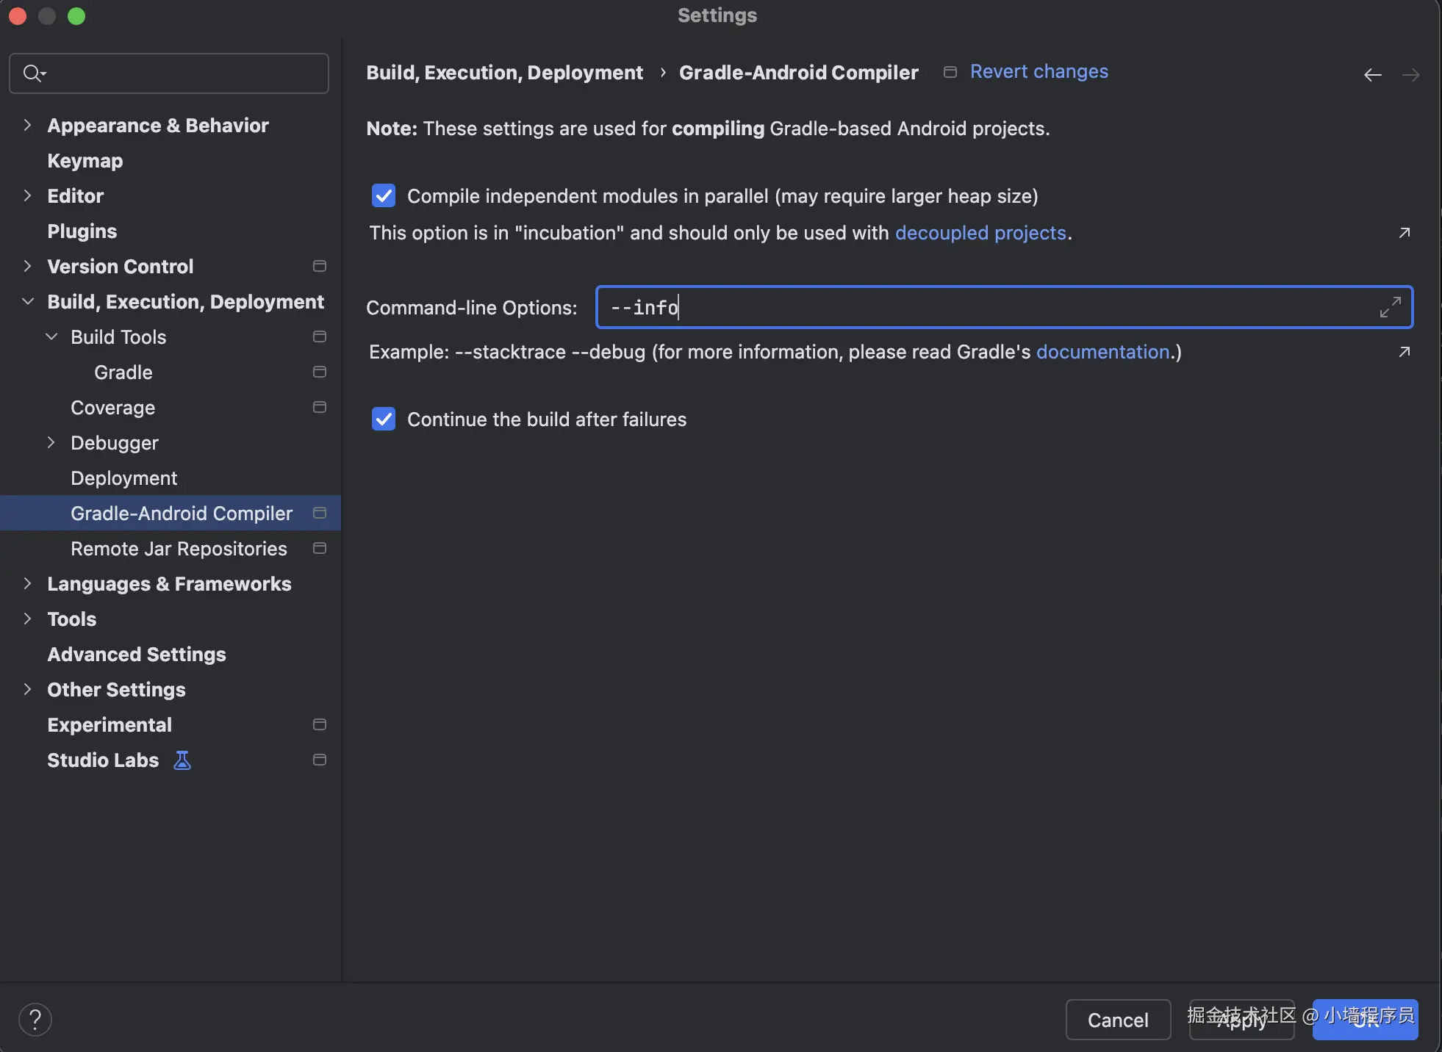Viewport: 1442px width, 1052px height.
Task: Click the back navigation arrow icon
Action: [1372, 75]
